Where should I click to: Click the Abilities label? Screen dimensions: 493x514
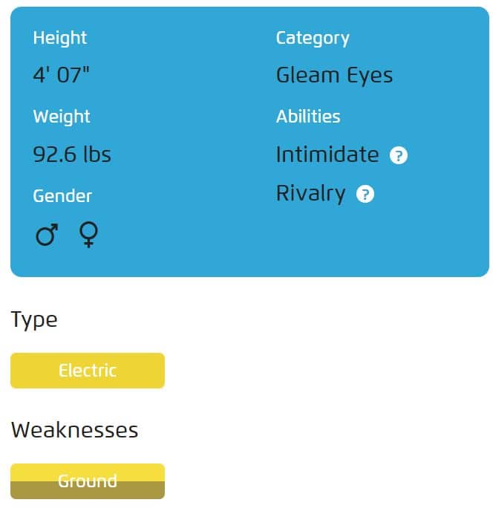308,117
